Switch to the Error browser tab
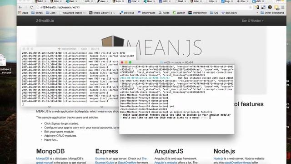 [x=134, y=1]
